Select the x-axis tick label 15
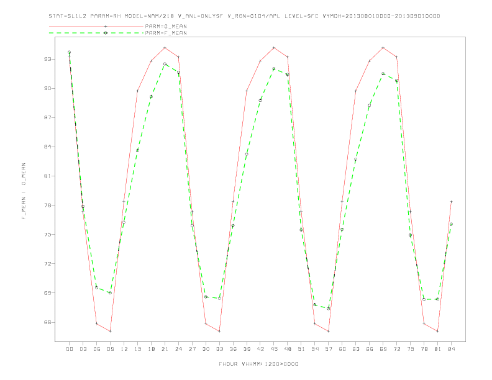Screen dimensions: 492x380 [x=137, y=349]
